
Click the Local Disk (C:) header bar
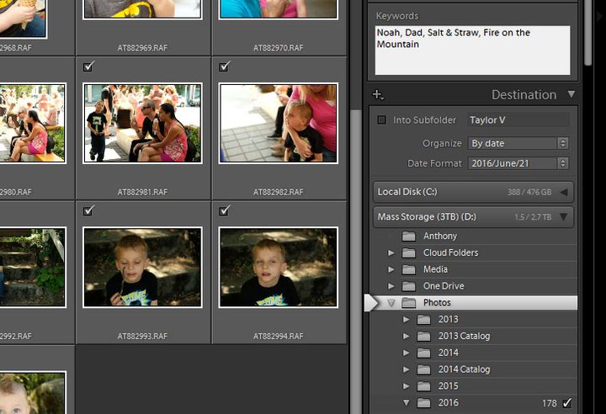pyautogui.click(x=473, y=192)
